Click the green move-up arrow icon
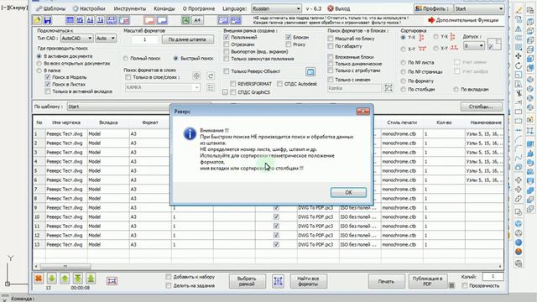Screen dimensions: 537x302 (65, 279)
